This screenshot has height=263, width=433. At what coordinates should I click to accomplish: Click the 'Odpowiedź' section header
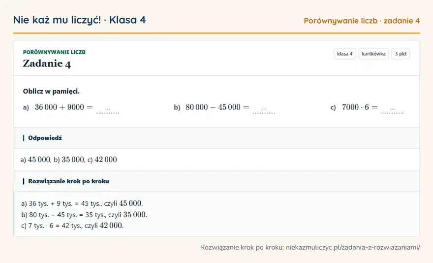[216, 138]
